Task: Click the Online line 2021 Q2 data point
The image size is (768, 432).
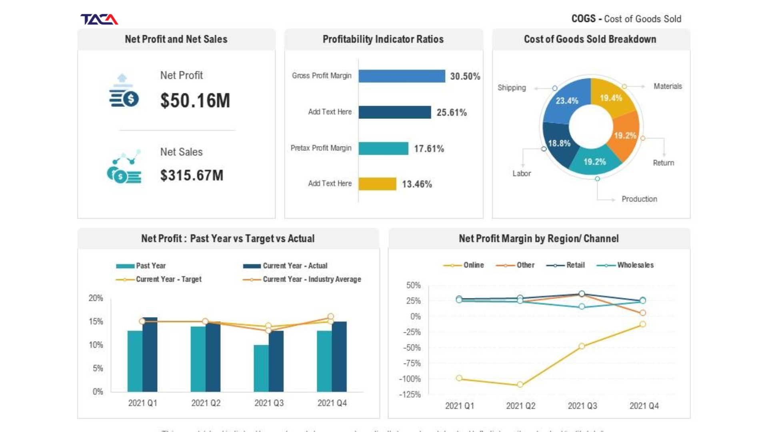Action: tap(520, 384)
